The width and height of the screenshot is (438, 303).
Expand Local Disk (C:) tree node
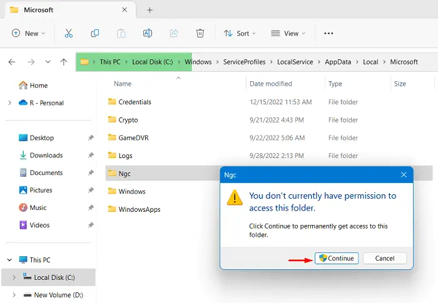[14, 277]
